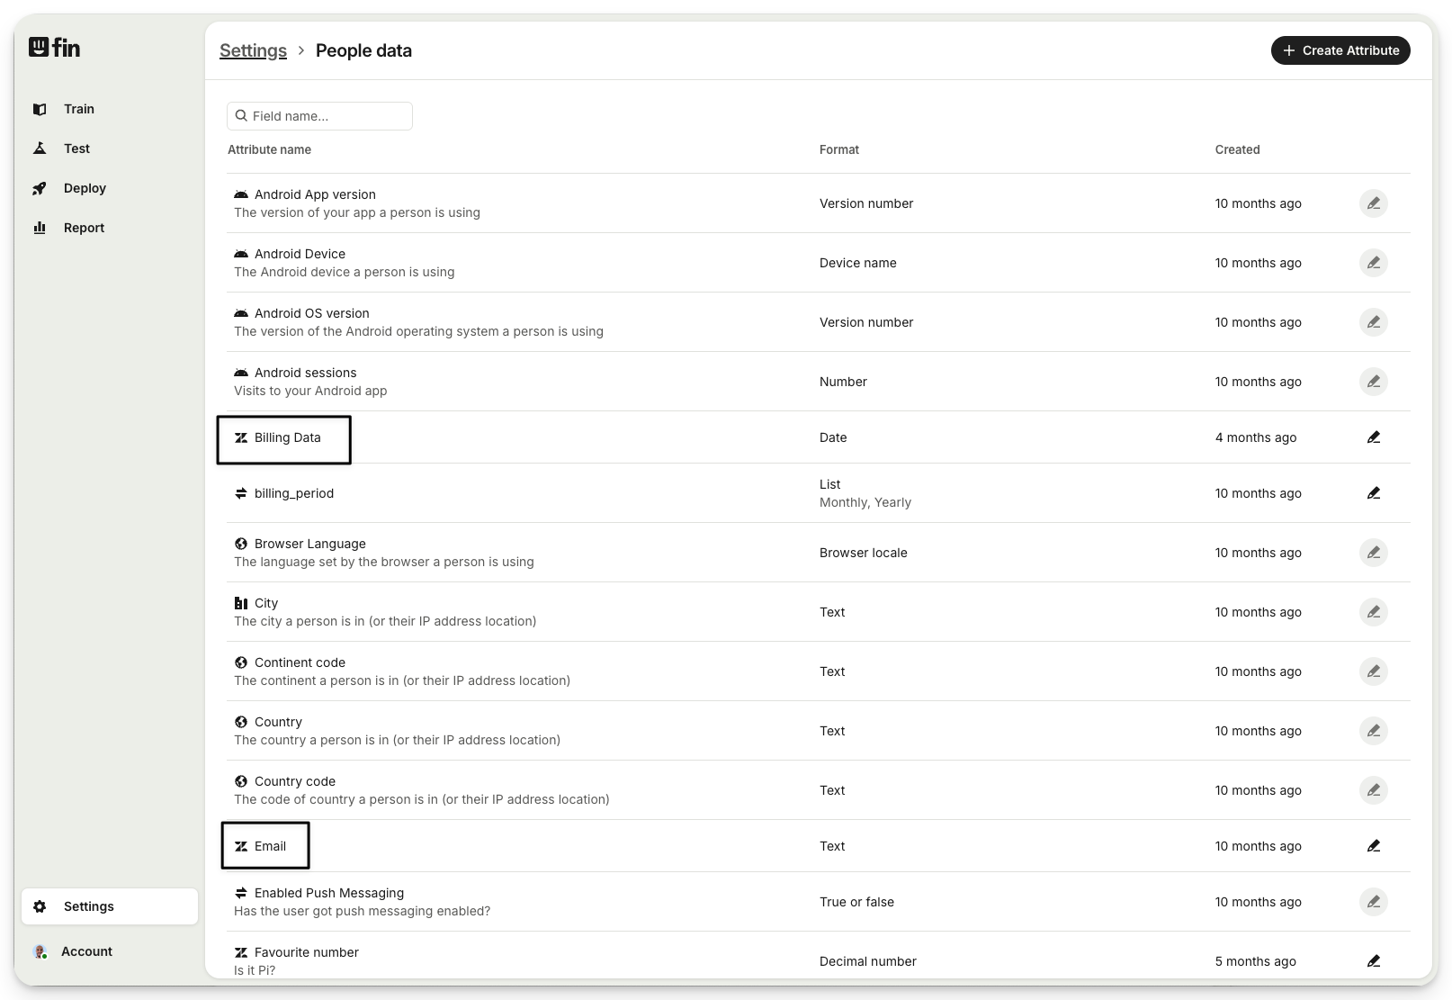Focus the Field name search box

click(x=327, y=116)
